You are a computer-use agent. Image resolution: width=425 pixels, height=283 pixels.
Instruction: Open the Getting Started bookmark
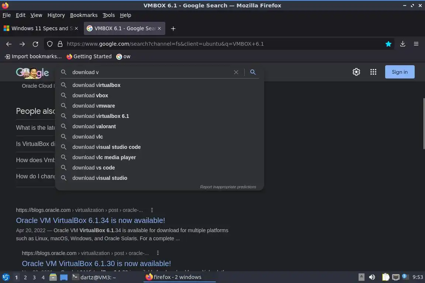click(89, 57)
